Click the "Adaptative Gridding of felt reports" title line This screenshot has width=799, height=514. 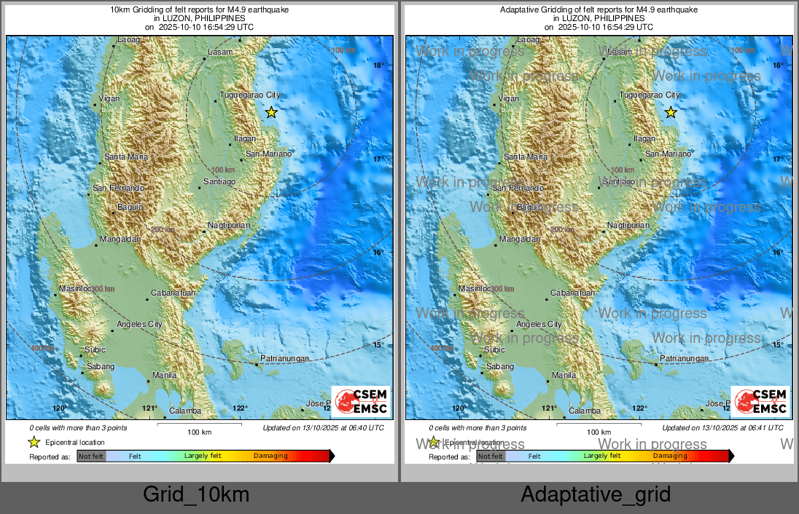point(599,9)
